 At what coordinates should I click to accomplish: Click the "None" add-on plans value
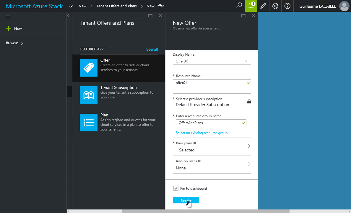pos(181,168)
